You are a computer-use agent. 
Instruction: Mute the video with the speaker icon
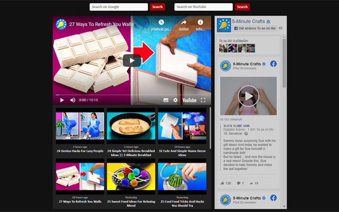point(73,100)
